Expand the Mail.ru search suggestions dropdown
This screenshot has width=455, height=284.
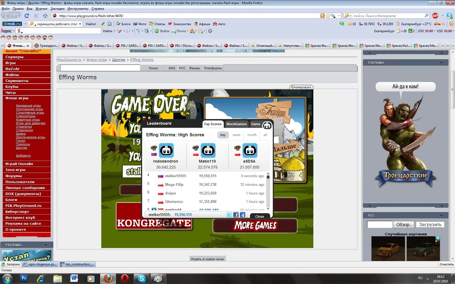click(80, 24)
